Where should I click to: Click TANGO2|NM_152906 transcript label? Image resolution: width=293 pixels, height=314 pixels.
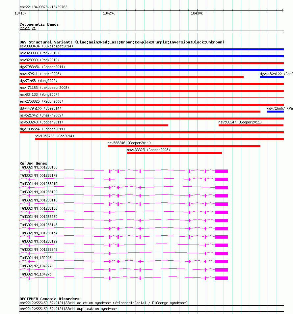[x=36, y=258]
